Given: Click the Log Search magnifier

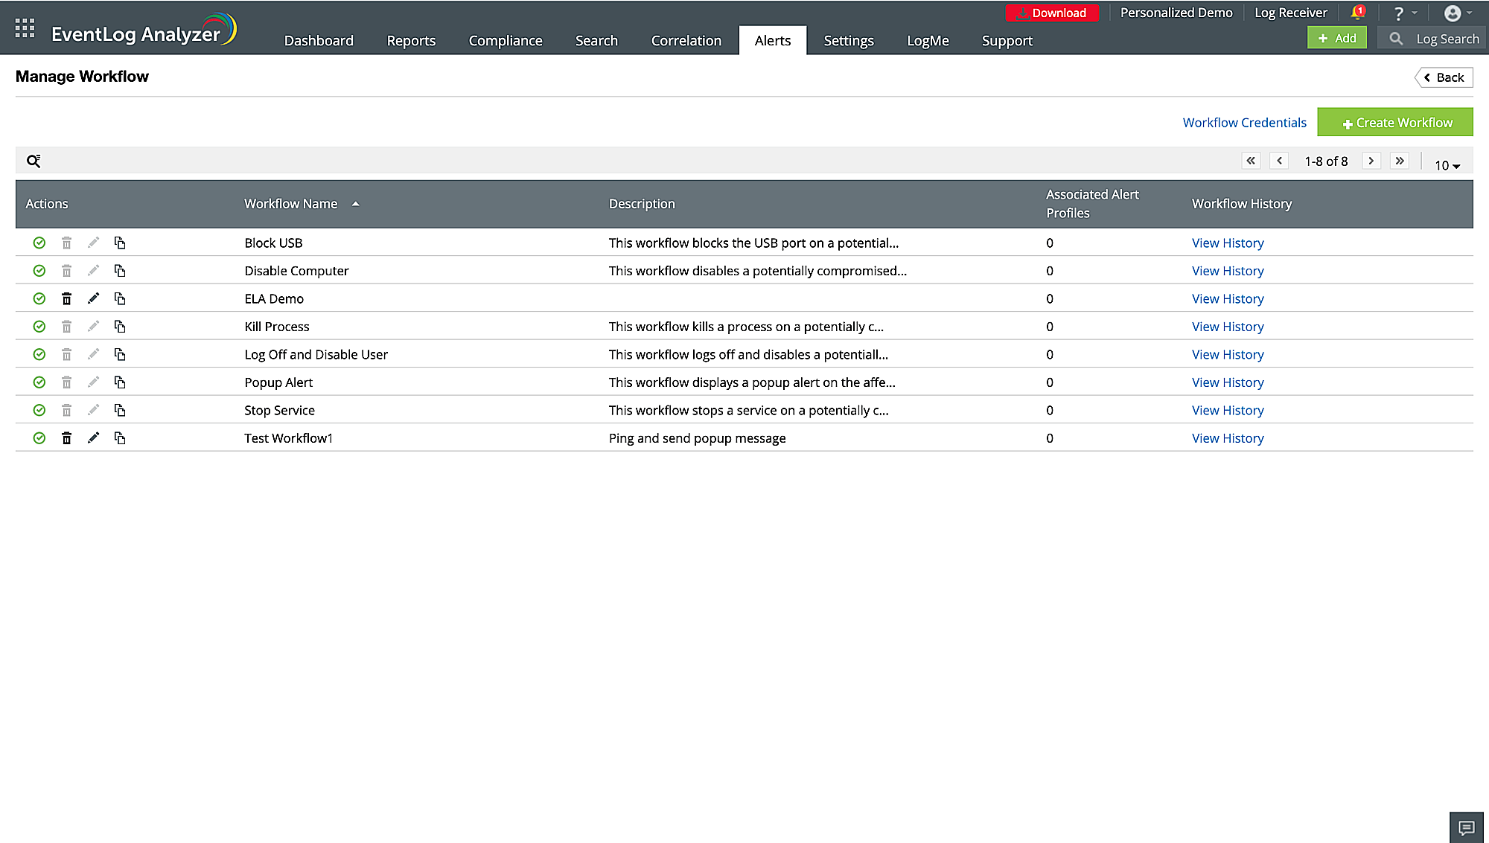Looking at the screenshot, I should click(x=1395, y=38).
